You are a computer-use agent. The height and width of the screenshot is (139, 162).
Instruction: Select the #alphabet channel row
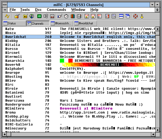[79, 69]
